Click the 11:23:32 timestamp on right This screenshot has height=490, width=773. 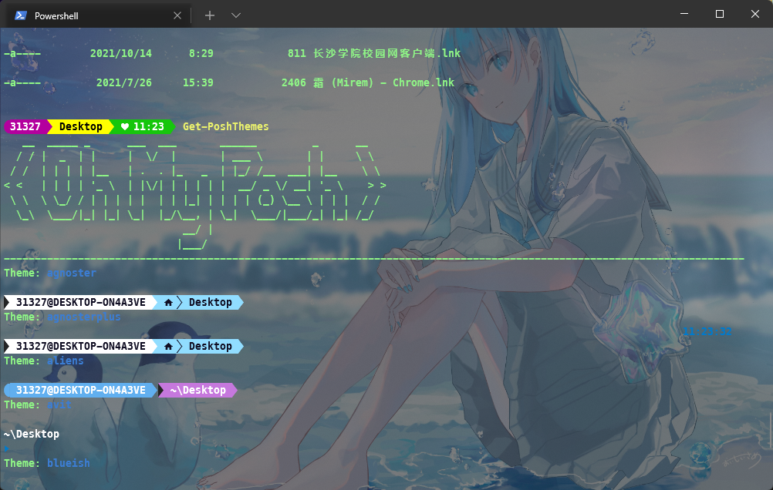point(707,331)
